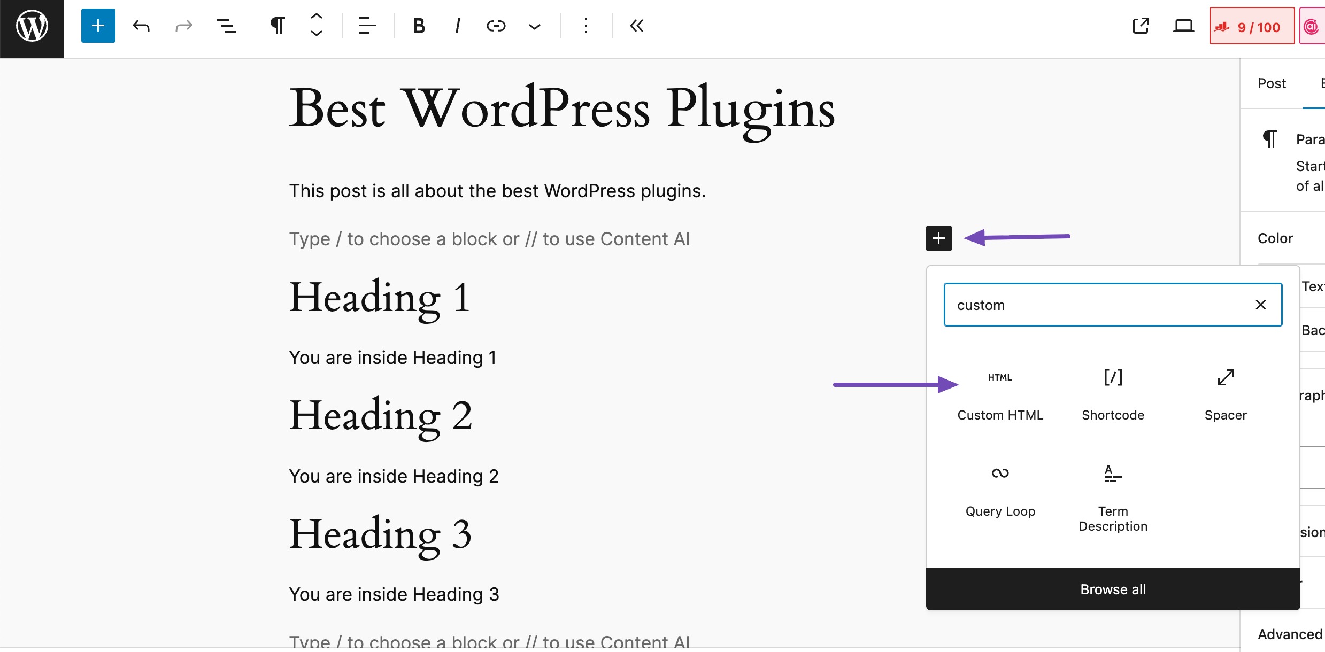
Task: Click the paragraph block icon in sidebar
Action: [x=1270, y=139]
